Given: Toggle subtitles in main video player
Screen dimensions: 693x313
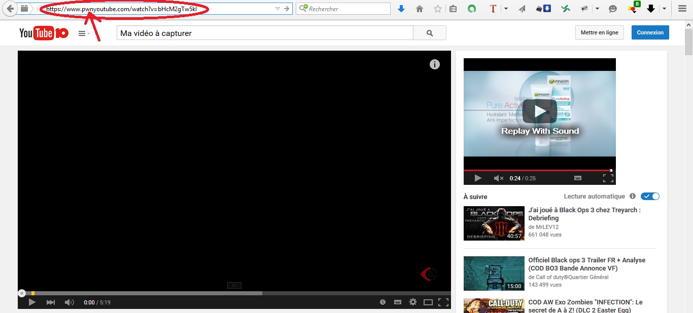Looking at the screenshot, I should pyautogui.click(x=398, y=302).
